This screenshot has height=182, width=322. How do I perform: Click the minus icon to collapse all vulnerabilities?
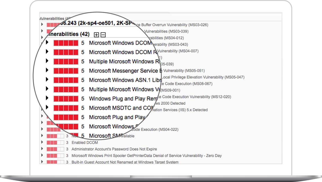(103, 35)
